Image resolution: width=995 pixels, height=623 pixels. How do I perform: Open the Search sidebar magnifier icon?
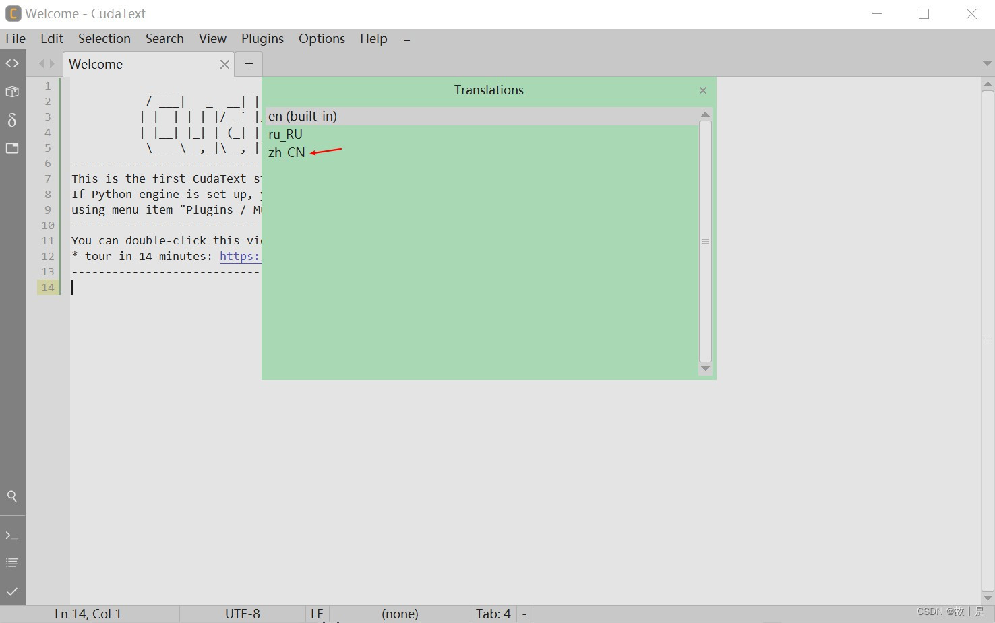tap(12, 496)
